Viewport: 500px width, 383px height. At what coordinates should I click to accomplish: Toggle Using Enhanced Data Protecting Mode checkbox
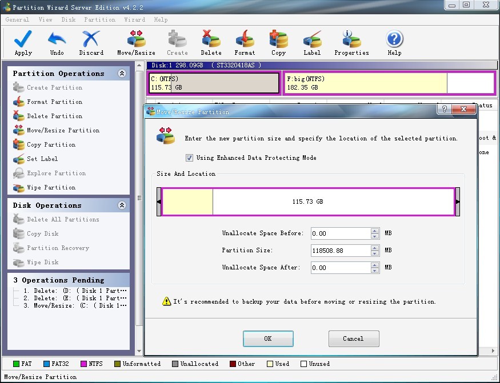click(189, 158)
